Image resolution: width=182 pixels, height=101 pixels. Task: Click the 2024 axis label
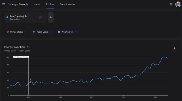coord(92,97)
